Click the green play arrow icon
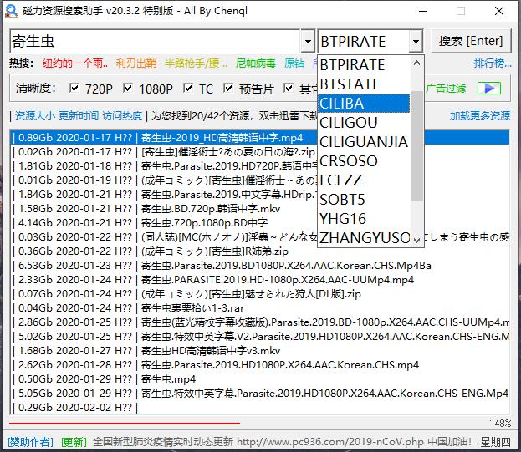The height and width of the screenshot is (452, 521). tap(488, 88)
